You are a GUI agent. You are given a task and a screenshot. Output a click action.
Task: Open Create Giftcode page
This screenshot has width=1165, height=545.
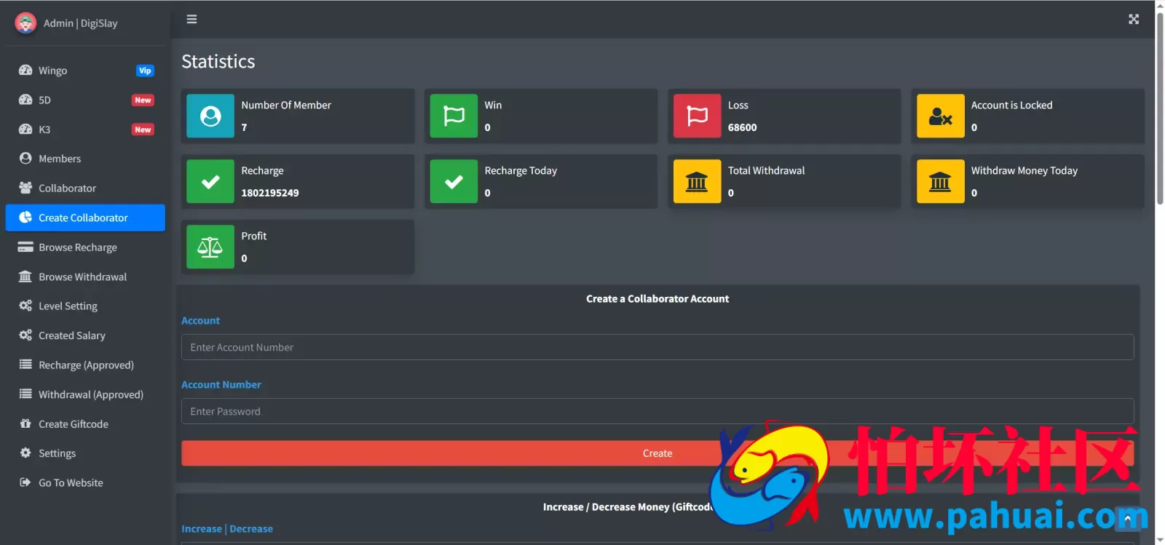(x=85, y=423)
